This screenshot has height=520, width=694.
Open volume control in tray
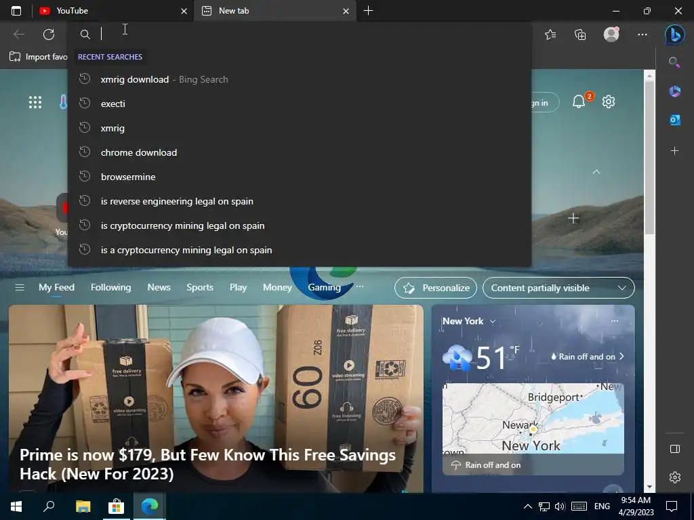click(560, 506)
